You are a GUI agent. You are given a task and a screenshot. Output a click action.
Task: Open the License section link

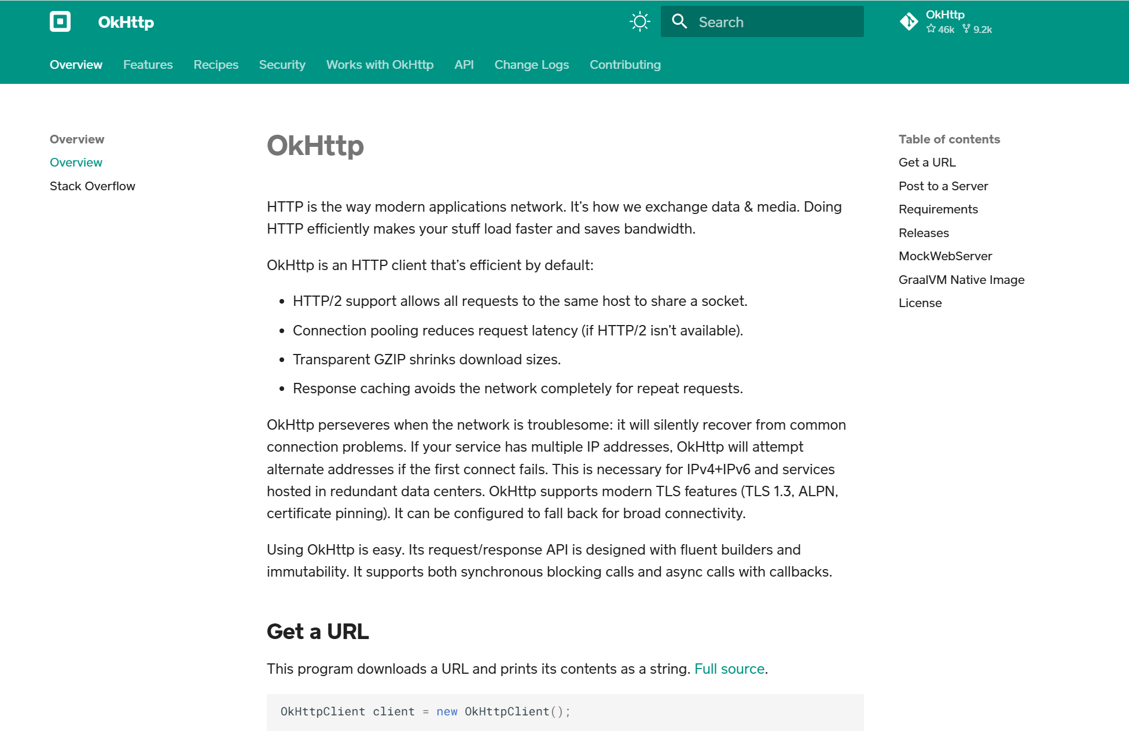click(x=920, y=303)
